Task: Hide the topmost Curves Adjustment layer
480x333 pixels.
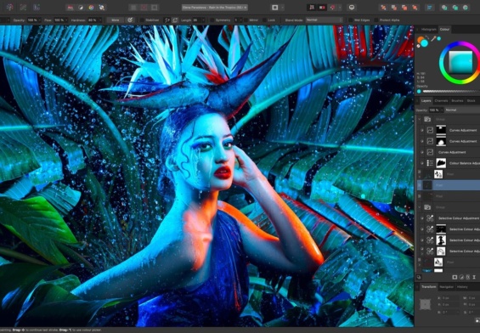Action: click(422, 130)
